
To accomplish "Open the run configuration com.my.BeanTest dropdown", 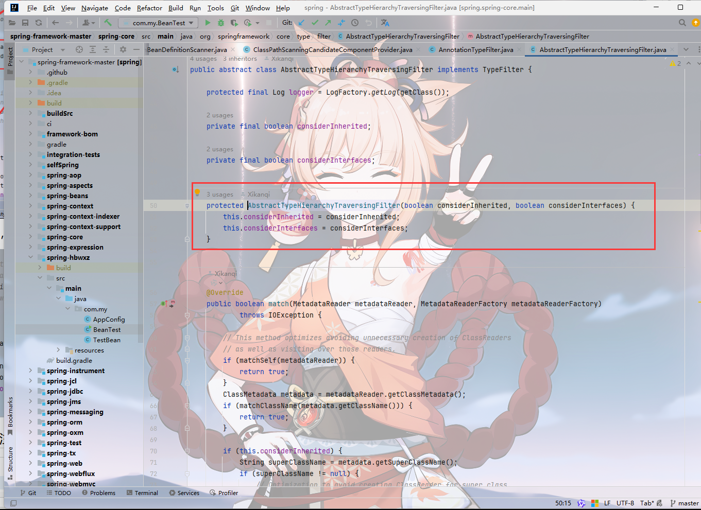I will [x=158, y=23].
